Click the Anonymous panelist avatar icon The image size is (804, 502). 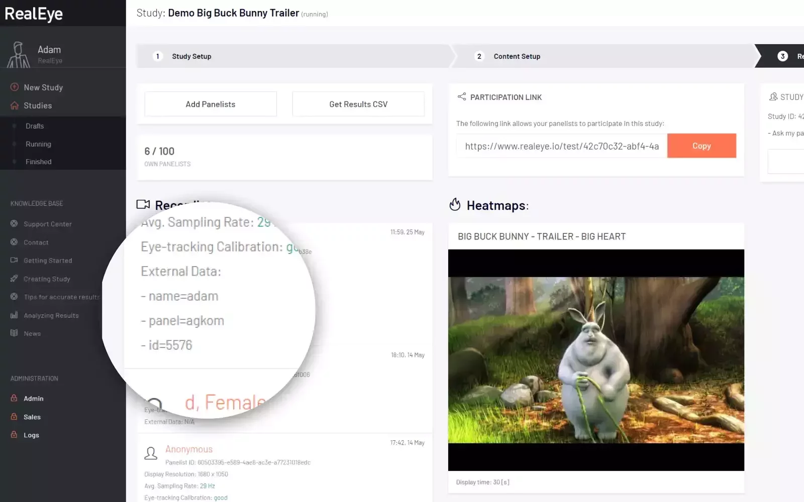pyautogui.click(x=151, y=453)
